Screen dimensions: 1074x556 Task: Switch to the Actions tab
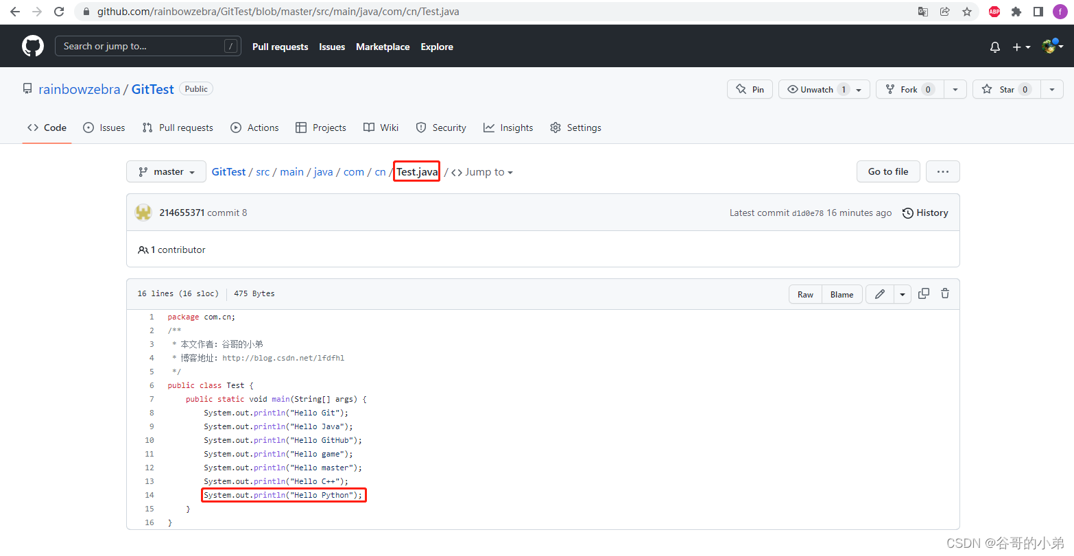(254, 128)
